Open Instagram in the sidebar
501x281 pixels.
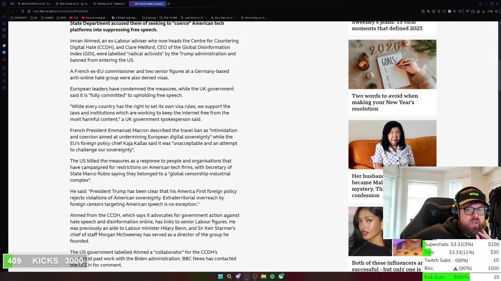pos(4,59)
